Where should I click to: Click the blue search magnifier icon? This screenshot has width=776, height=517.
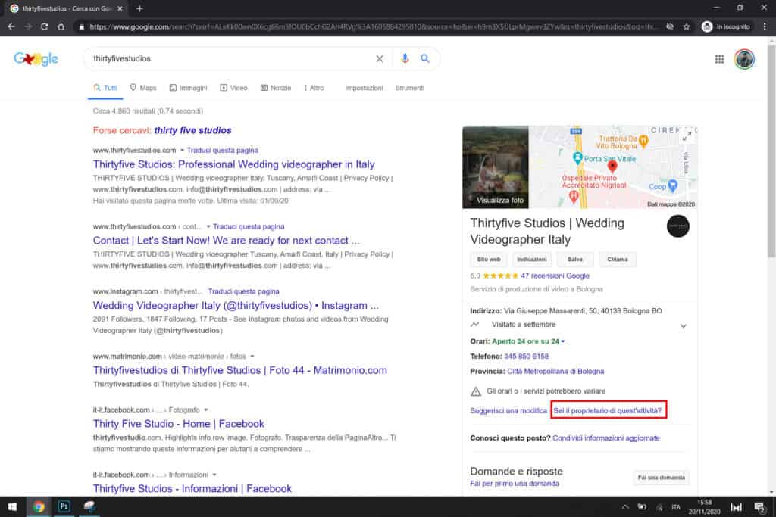[x=425, y=59]
